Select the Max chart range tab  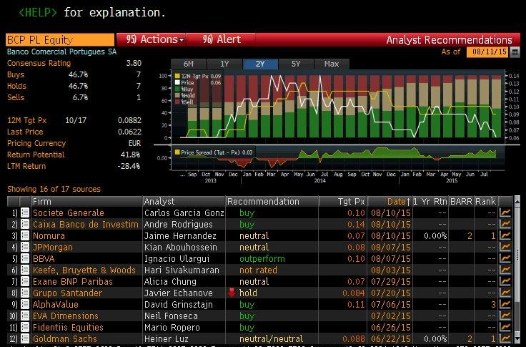tap(332, 64)
